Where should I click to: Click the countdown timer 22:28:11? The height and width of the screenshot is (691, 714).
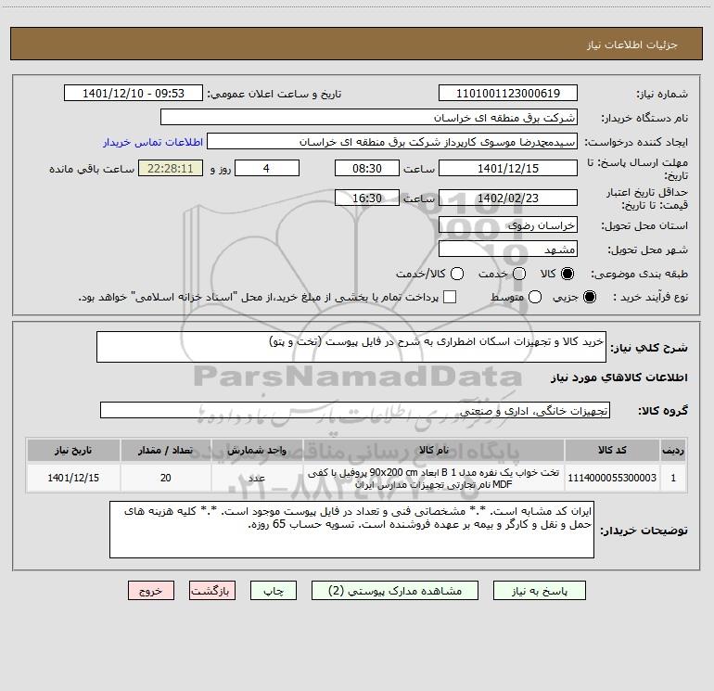[x=171, y=168]
